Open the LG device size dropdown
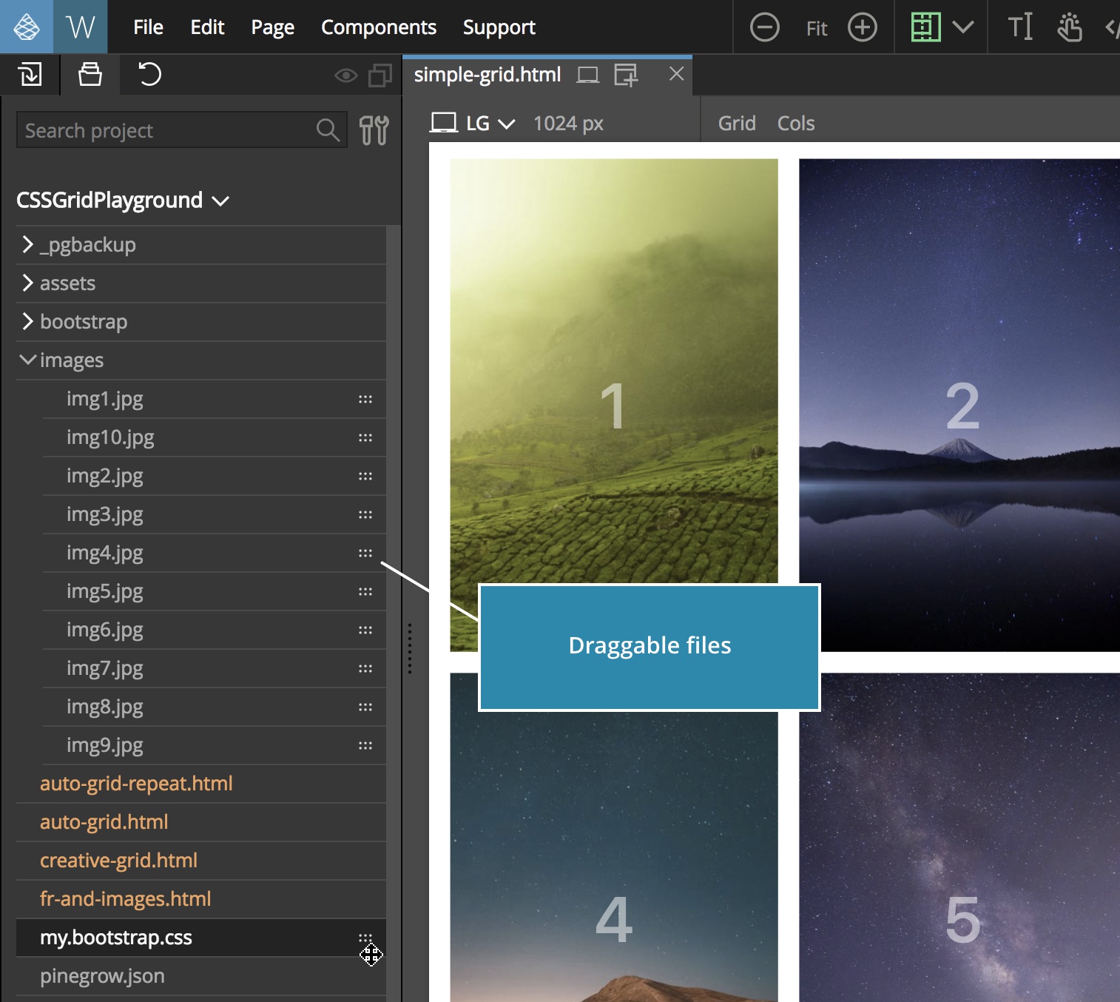1120x1002 pixels. click(473, 123)
